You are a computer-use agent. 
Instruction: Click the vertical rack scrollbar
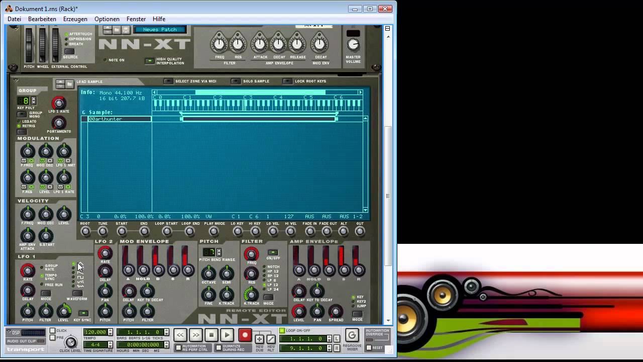pyautogui.click(x=388, y=196)
